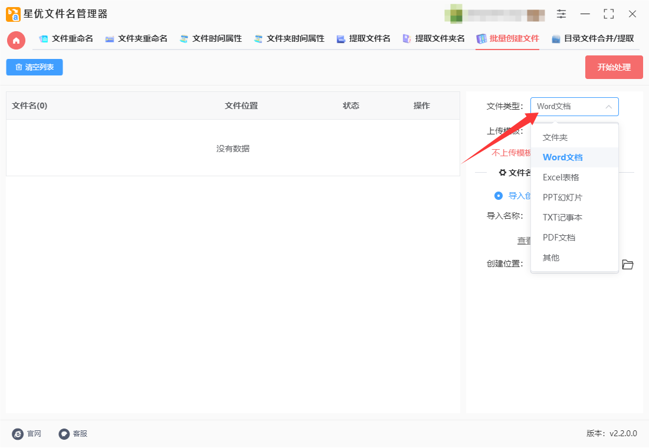Screen dimensions: 649x448
Task: Collapse the 文件类型 dropdown showing Word文档
Action: pyautogui.click(x=575, y=107)
